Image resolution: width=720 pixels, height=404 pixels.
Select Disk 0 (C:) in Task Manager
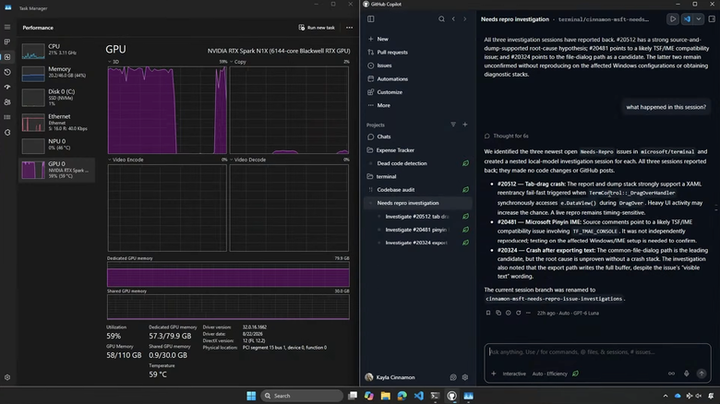[57, 98]
